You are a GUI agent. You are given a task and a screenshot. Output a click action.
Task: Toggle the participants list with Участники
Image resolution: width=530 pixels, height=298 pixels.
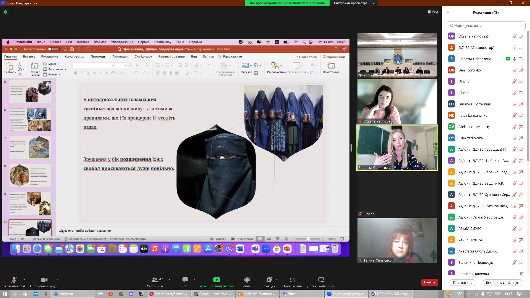pyautogui.click(x=155, y=280)
